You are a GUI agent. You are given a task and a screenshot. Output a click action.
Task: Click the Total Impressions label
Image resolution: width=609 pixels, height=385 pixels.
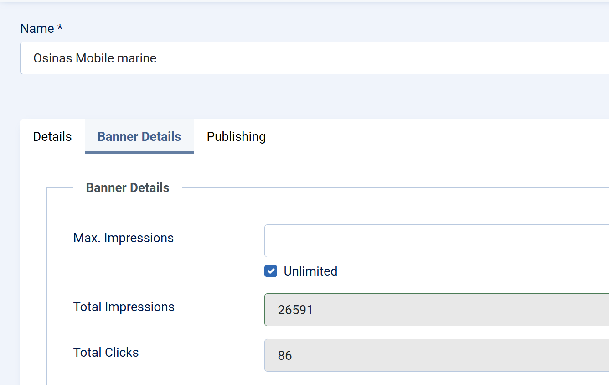tap(124, 307)
